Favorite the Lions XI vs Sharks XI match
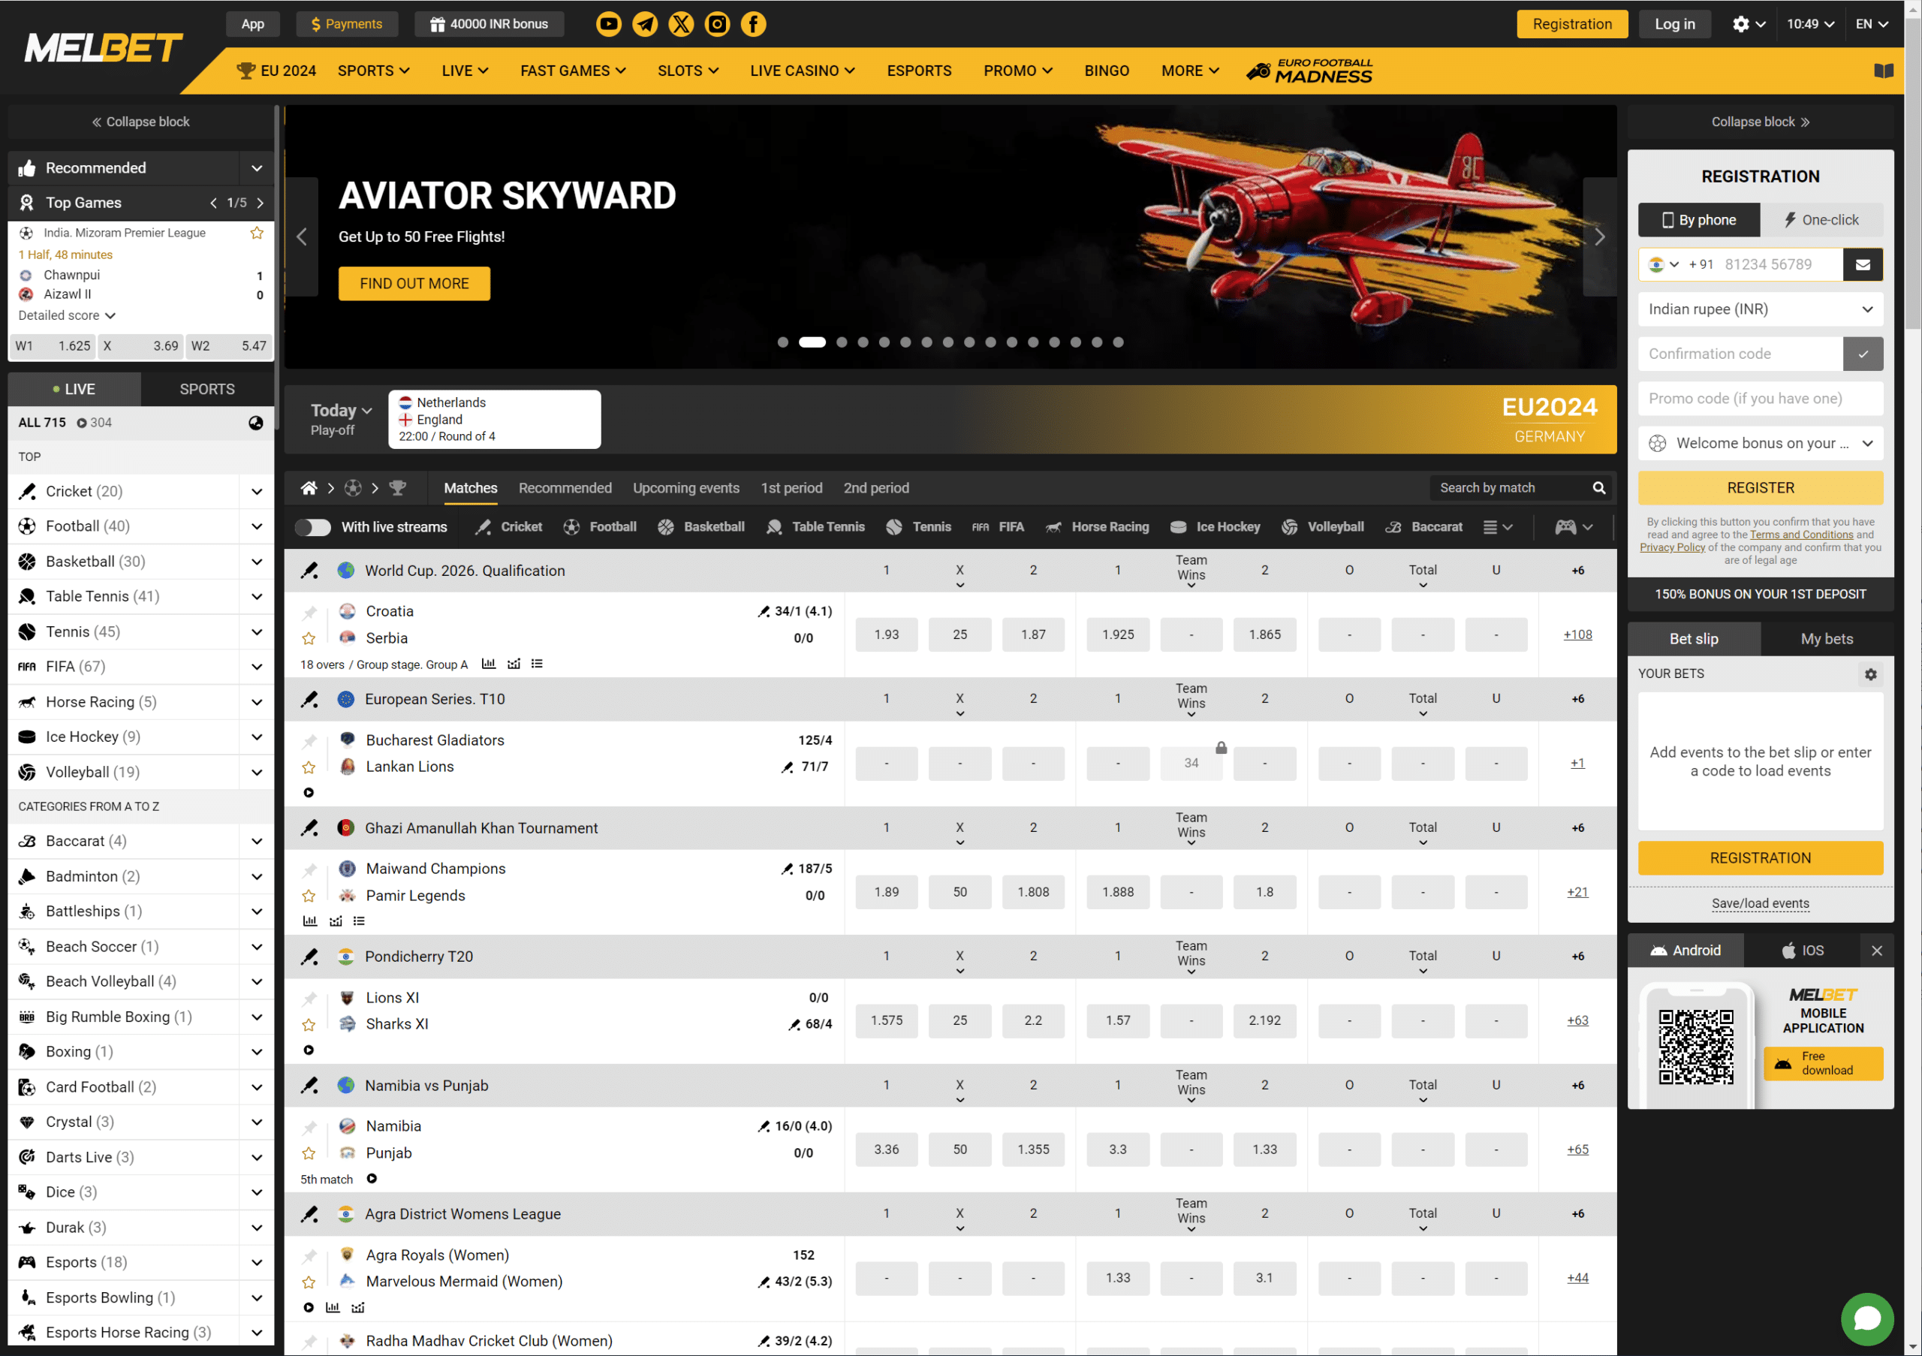 [309, 1026]
